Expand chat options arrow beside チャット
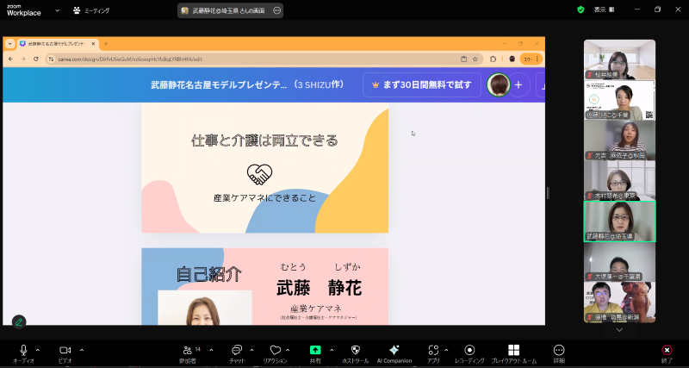The width and height of the screenshot is (689, 368). coord(251,350)
